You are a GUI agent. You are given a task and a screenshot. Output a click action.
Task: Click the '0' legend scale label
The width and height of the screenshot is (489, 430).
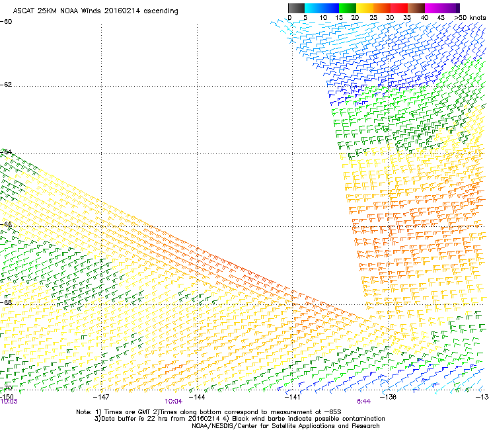pos(289,18)
